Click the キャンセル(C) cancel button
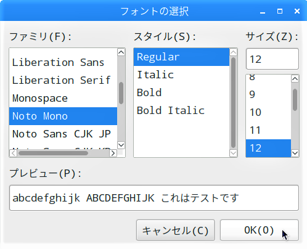 (176, 230)
